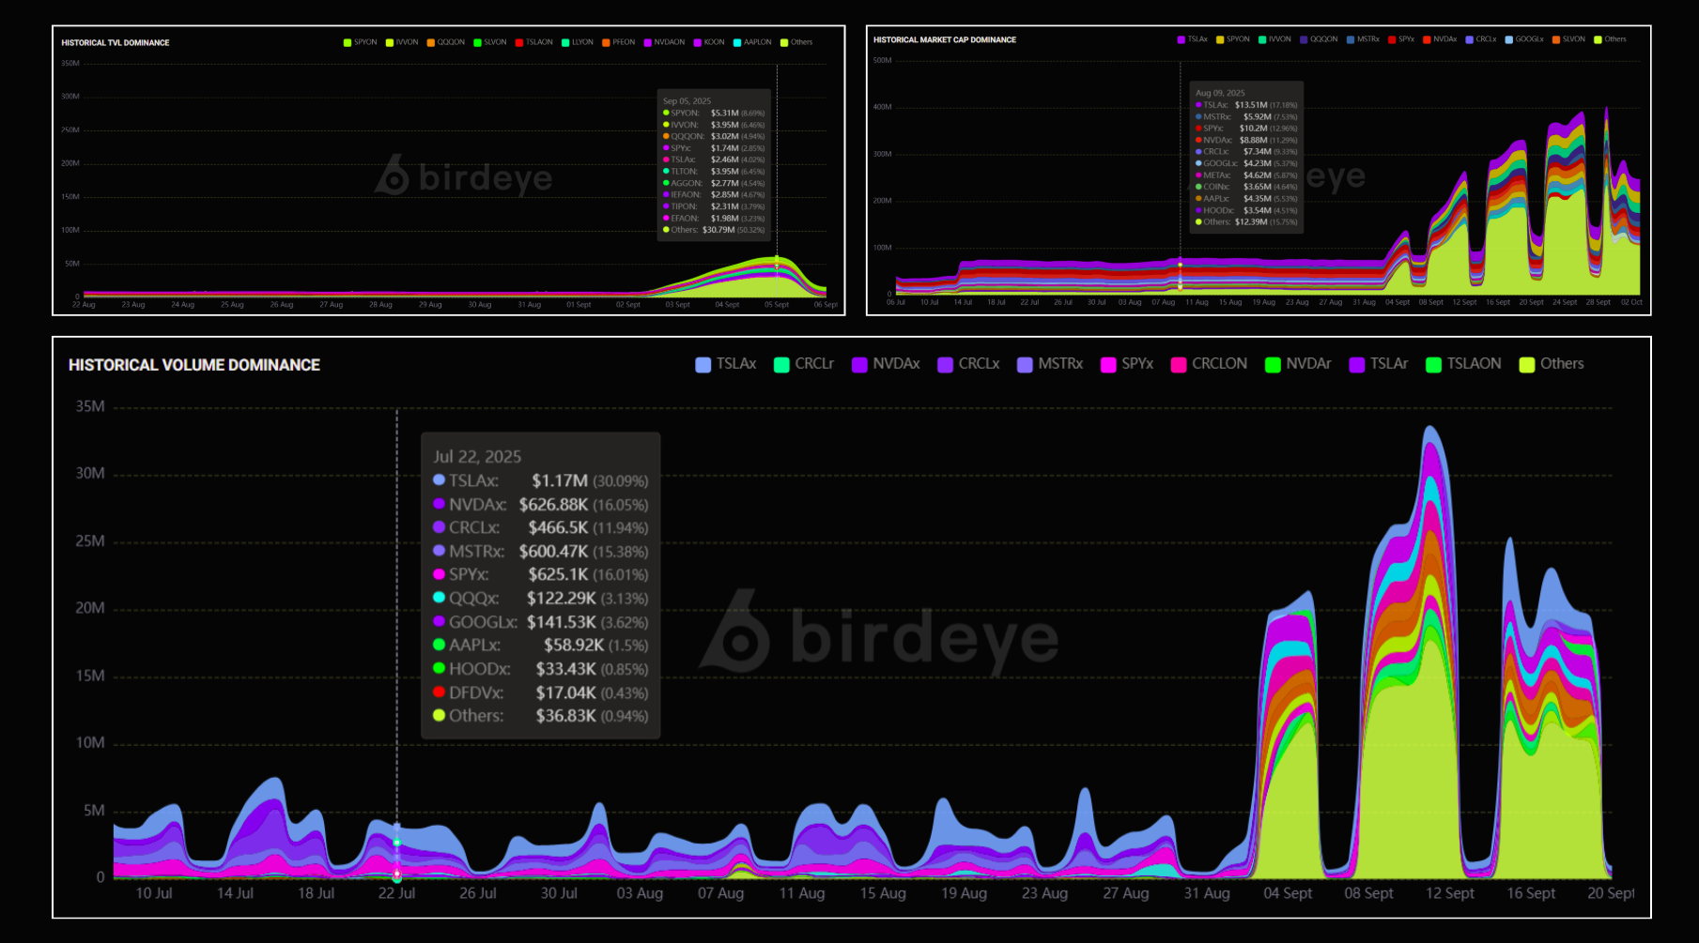Click the Historical Volume Dominance title
This screenshot has height=943, width=1699.
(194, 365)
